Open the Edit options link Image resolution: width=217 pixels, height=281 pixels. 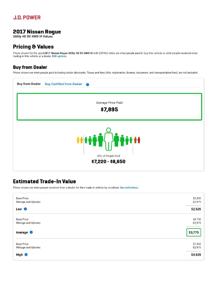pos(59,56)
